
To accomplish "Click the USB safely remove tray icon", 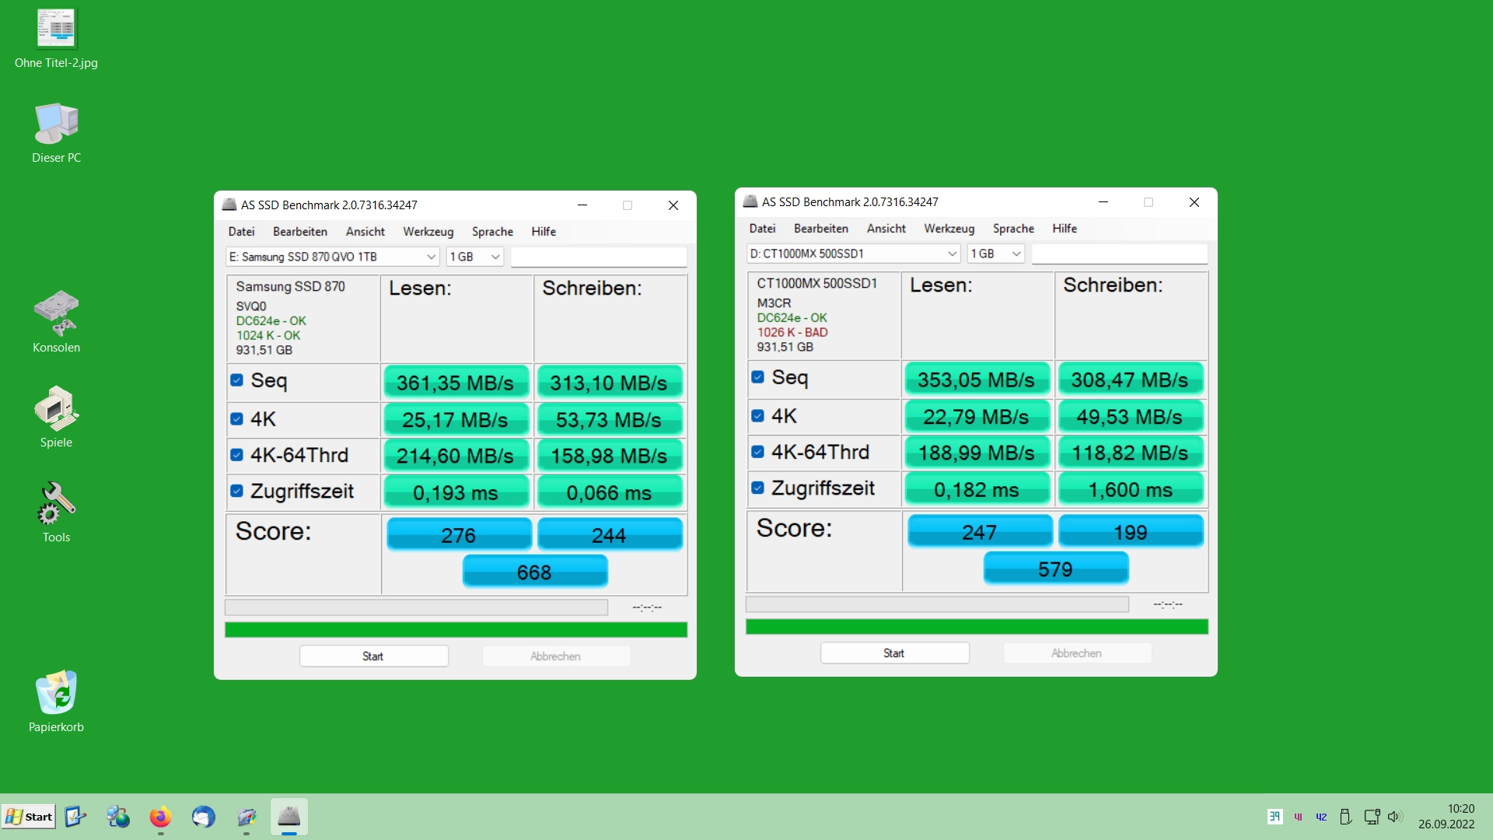I will click(1346, 817).
